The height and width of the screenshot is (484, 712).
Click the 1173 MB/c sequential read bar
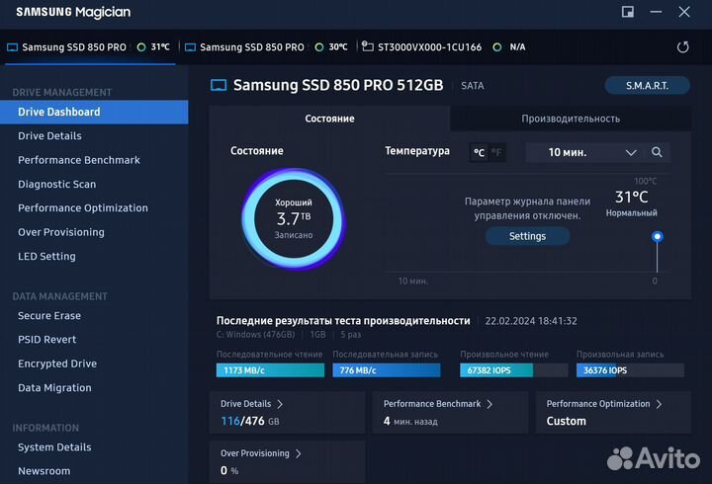[270, 370]
